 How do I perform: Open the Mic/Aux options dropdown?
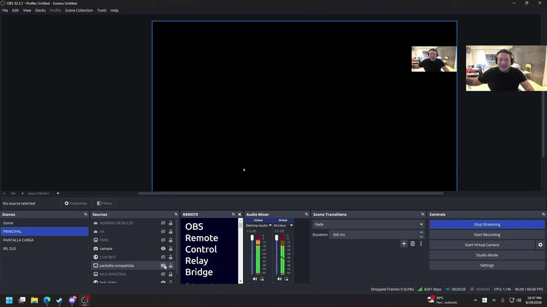[x=291, y=226]
